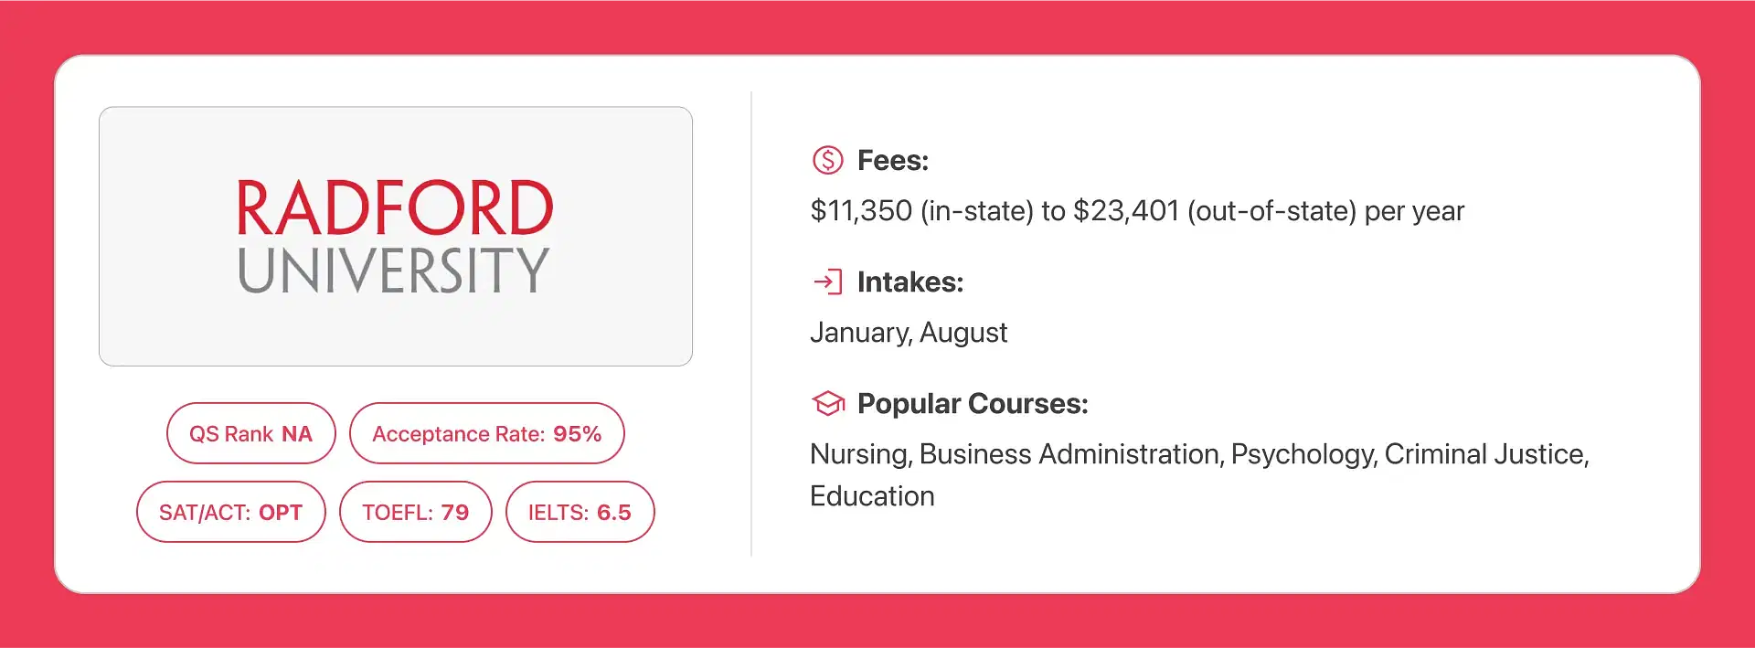Click the Education course text
The height and width of the screenshot is (648, 1755).
coord(872,496)
